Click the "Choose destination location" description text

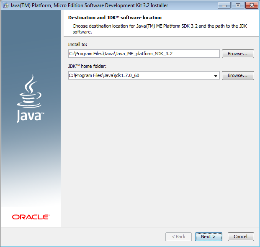(x=160, y=29)
